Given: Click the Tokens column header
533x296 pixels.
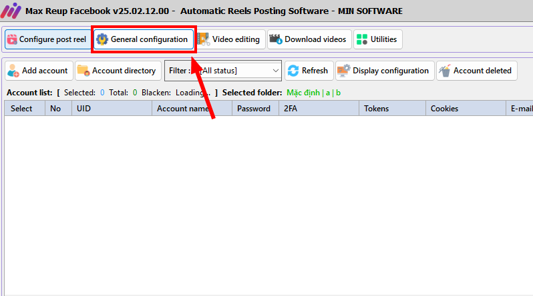Looking at the screenshot, I should 392,109.
